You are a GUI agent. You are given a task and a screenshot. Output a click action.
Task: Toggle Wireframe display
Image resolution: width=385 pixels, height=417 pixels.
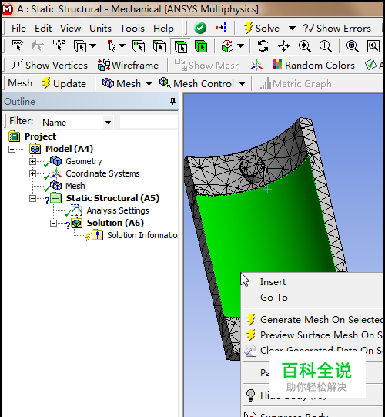[128, 66]
